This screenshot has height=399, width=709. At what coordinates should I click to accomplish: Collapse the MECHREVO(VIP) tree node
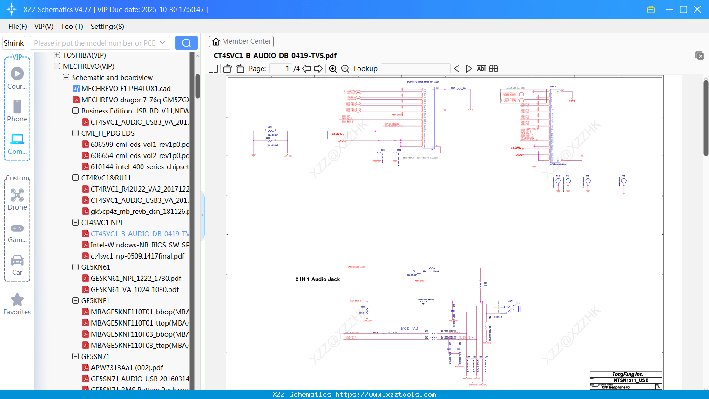coord(57,66)
